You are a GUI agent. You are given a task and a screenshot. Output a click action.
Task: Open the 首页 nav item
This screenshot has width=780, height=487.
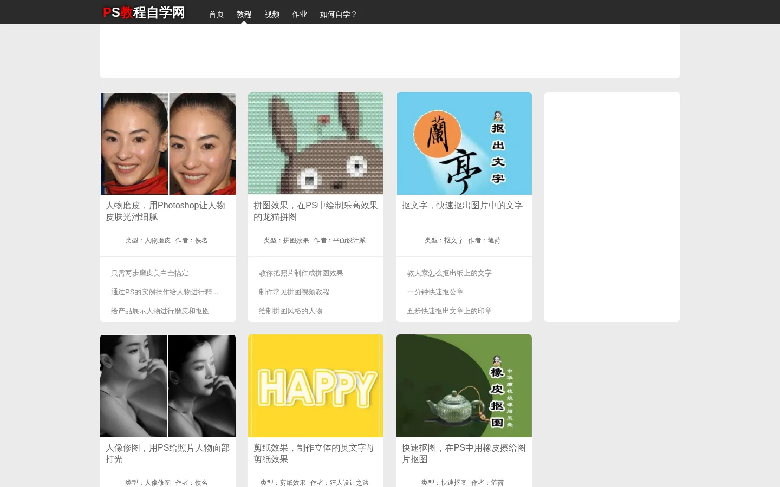coord(216,14)
